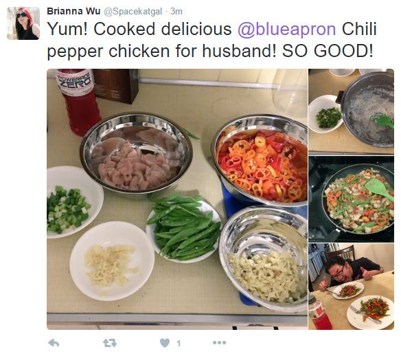Open the large ingredient bowls photo

pyautogui.click(x=177, y=199)
